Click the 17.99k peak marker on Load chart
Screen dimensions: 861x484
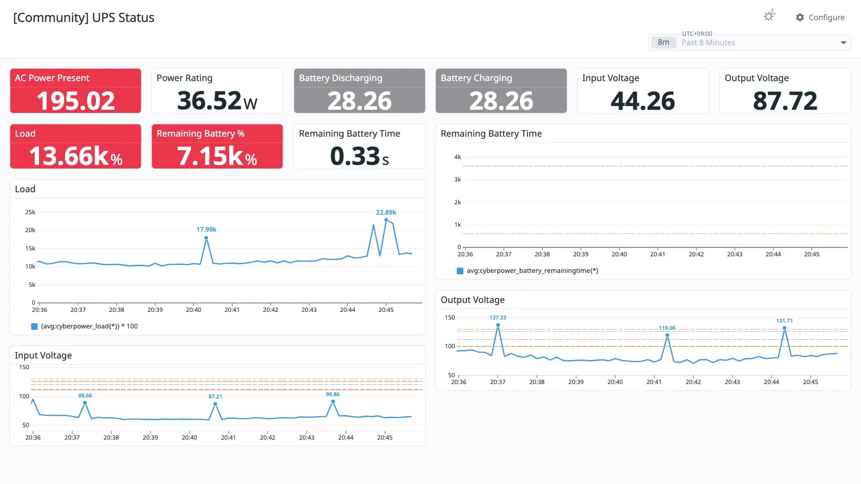click(206, 238)
